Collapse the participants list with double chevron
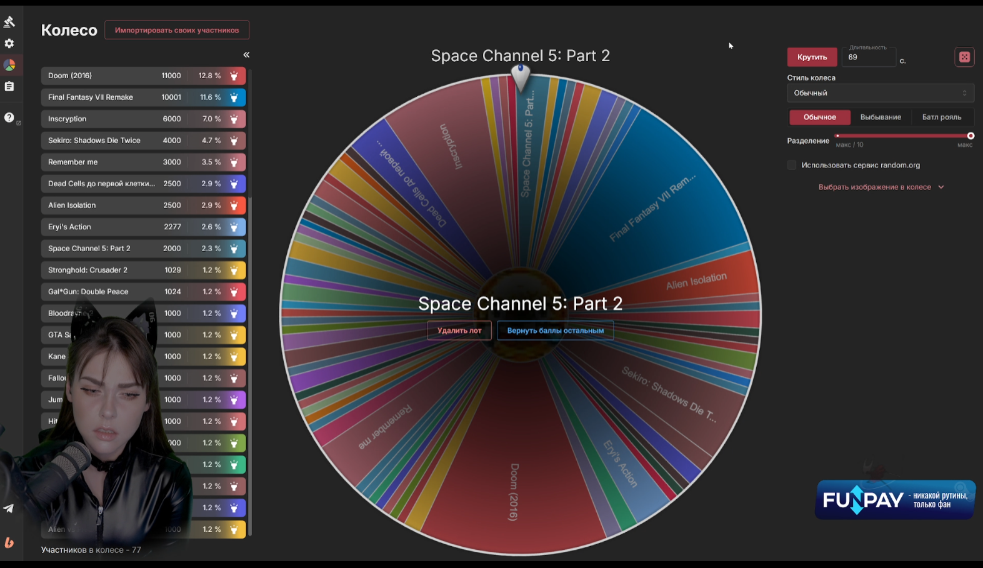The image size is (983, 568). (246, 55)
